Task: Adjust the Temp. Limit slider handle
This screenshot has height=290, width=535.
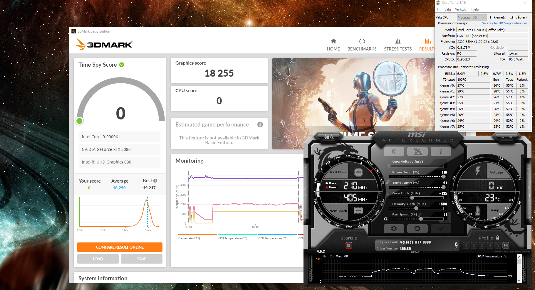Action: click(443, 187)
